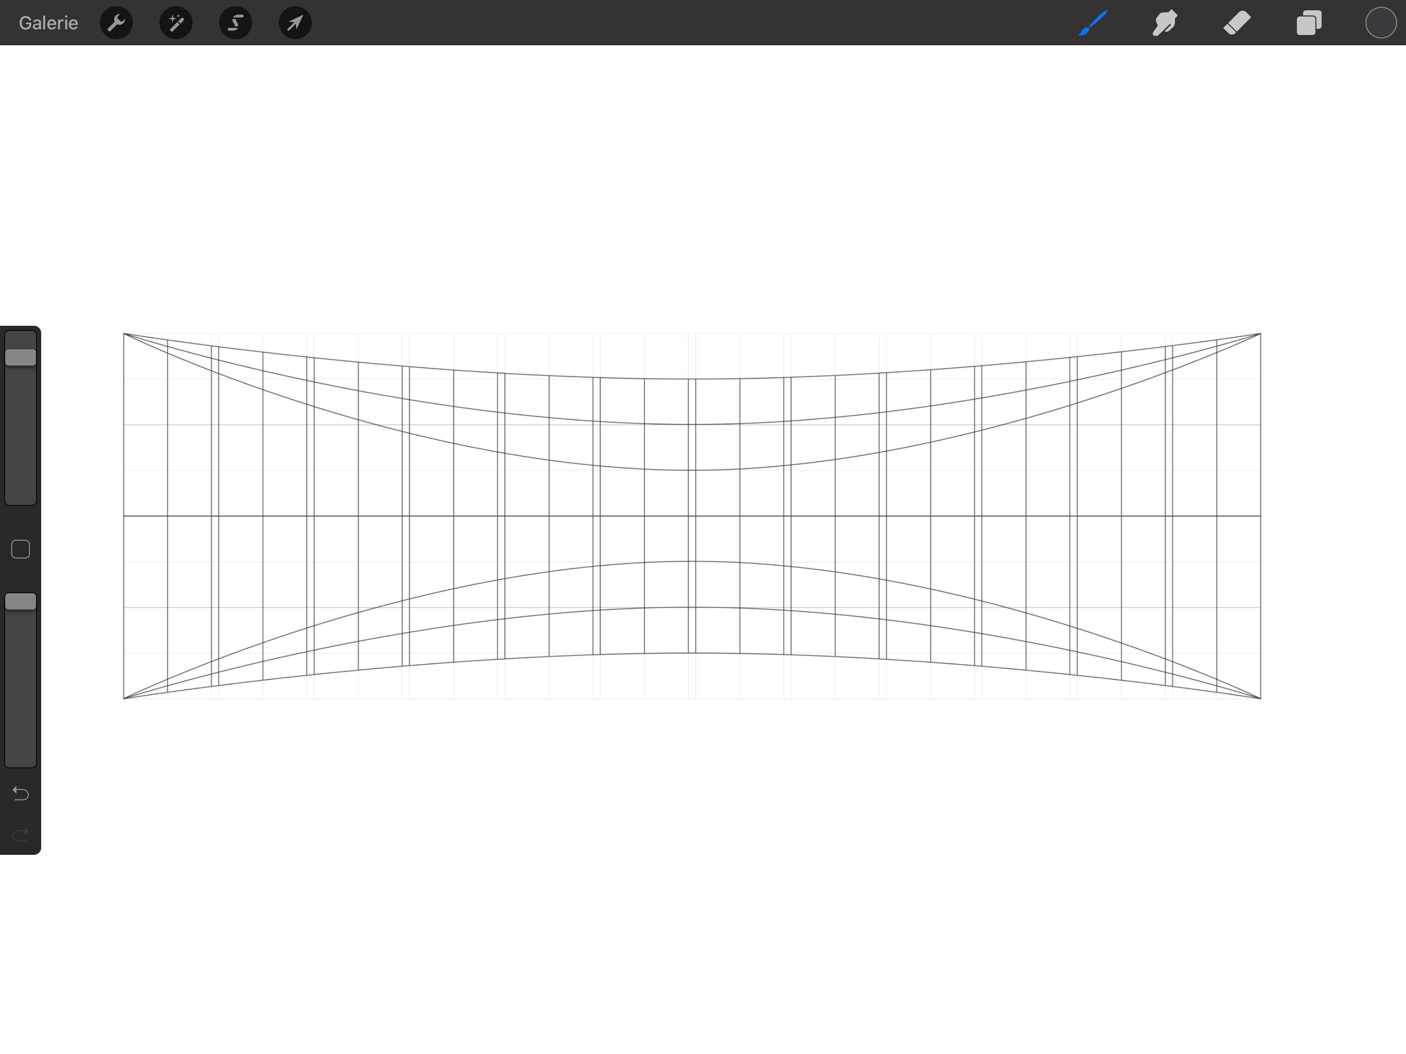Tap Galerie to exit the canvas
Image resolution: width=1406 pixels, height=1054 pixels.
[x=48, y=23]
